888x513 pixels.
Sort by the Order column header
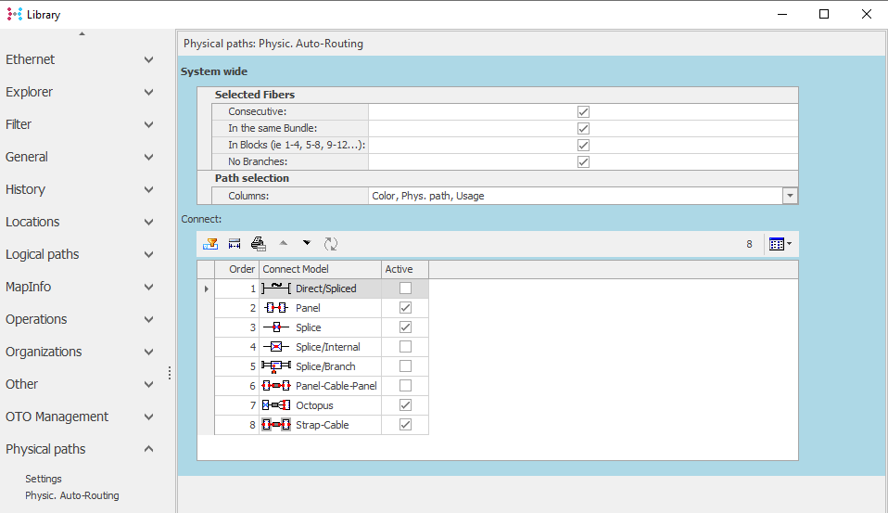click(236, 269)
